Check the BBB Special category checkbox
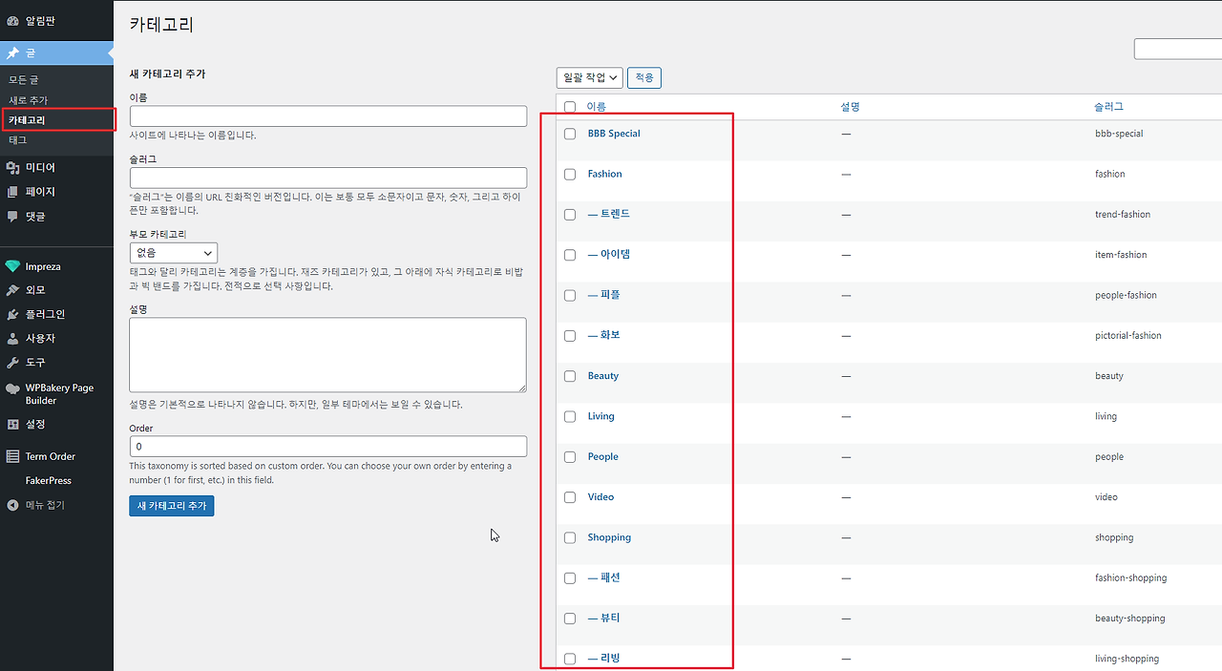 click(570, 134)
